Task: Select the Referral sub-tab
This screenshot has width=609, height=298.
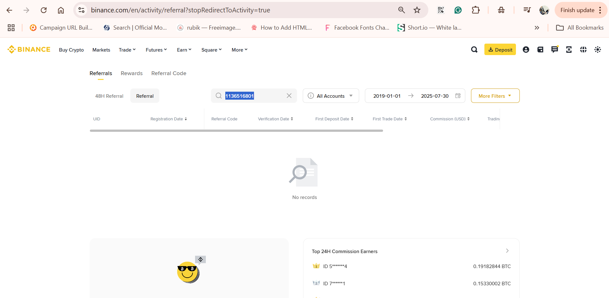Action: coord(145,96)
